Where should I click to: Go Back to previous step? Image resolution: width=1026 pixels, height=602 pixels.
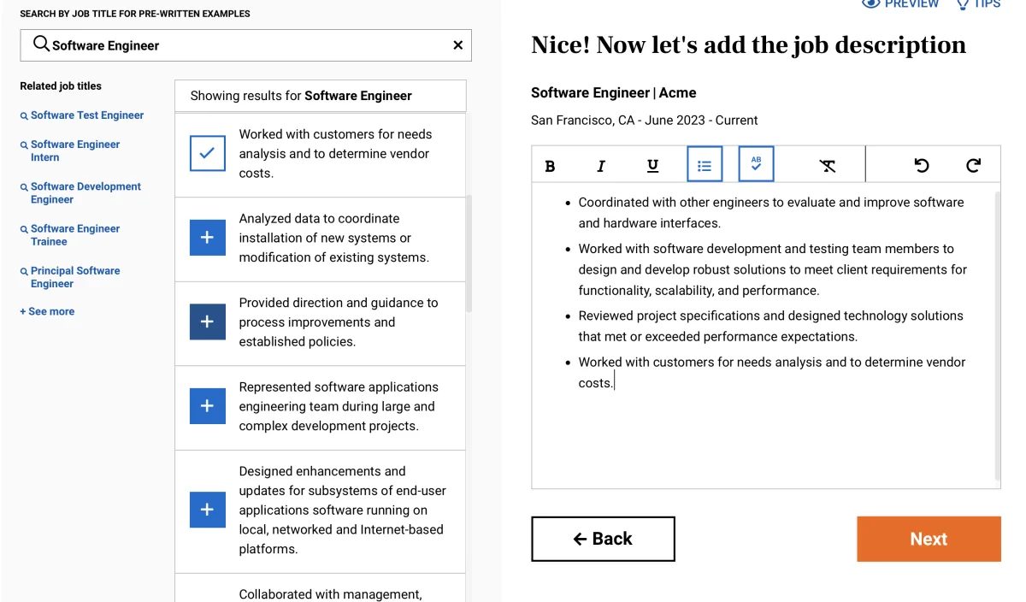tap(603, 539)
